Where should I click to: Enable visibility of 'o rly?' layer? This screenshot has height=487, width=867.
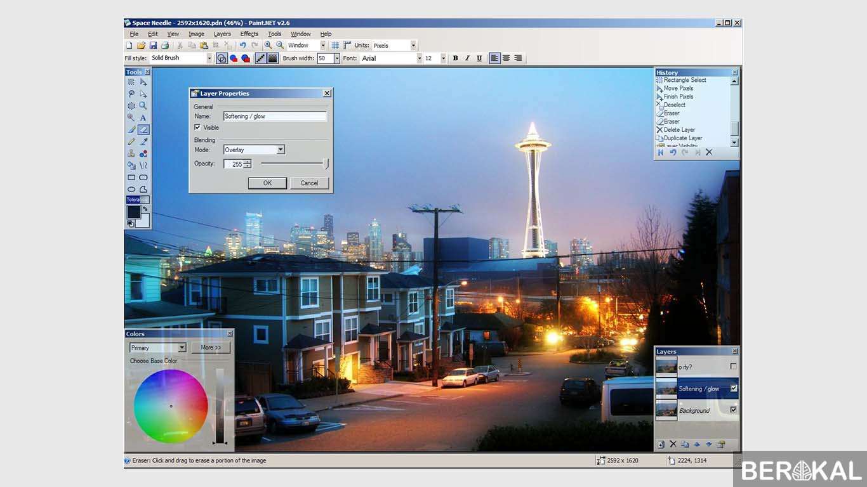pos(734,366)
